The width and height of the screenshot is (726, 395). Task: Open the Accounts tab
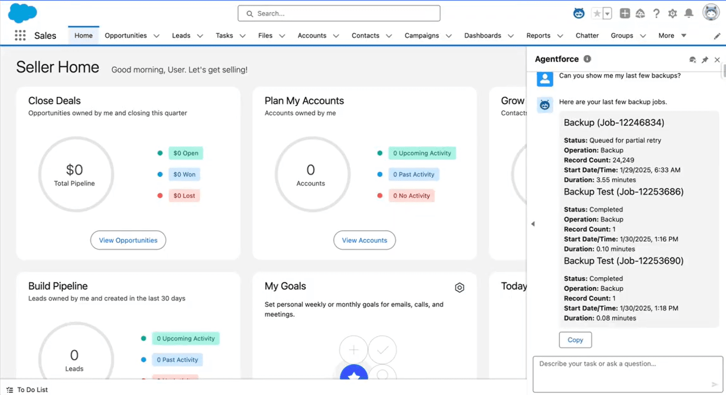coord(312,35)
